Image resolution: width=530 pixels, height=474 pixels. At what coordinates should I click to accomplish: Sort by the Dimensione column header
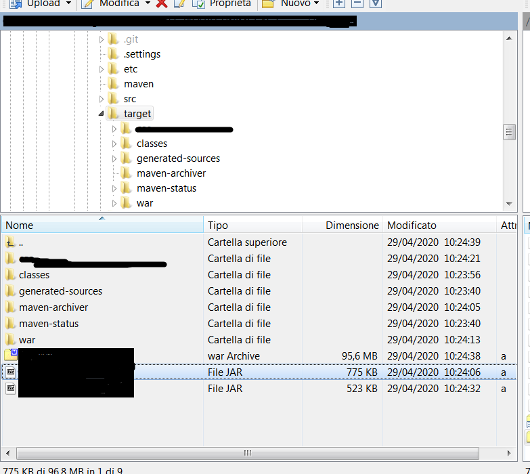pyautogui.click(x=342, y=225)
